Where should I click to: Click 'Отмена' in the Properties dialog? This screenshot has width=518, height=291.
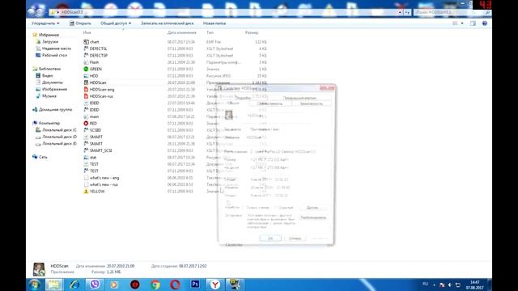(295, 238)
